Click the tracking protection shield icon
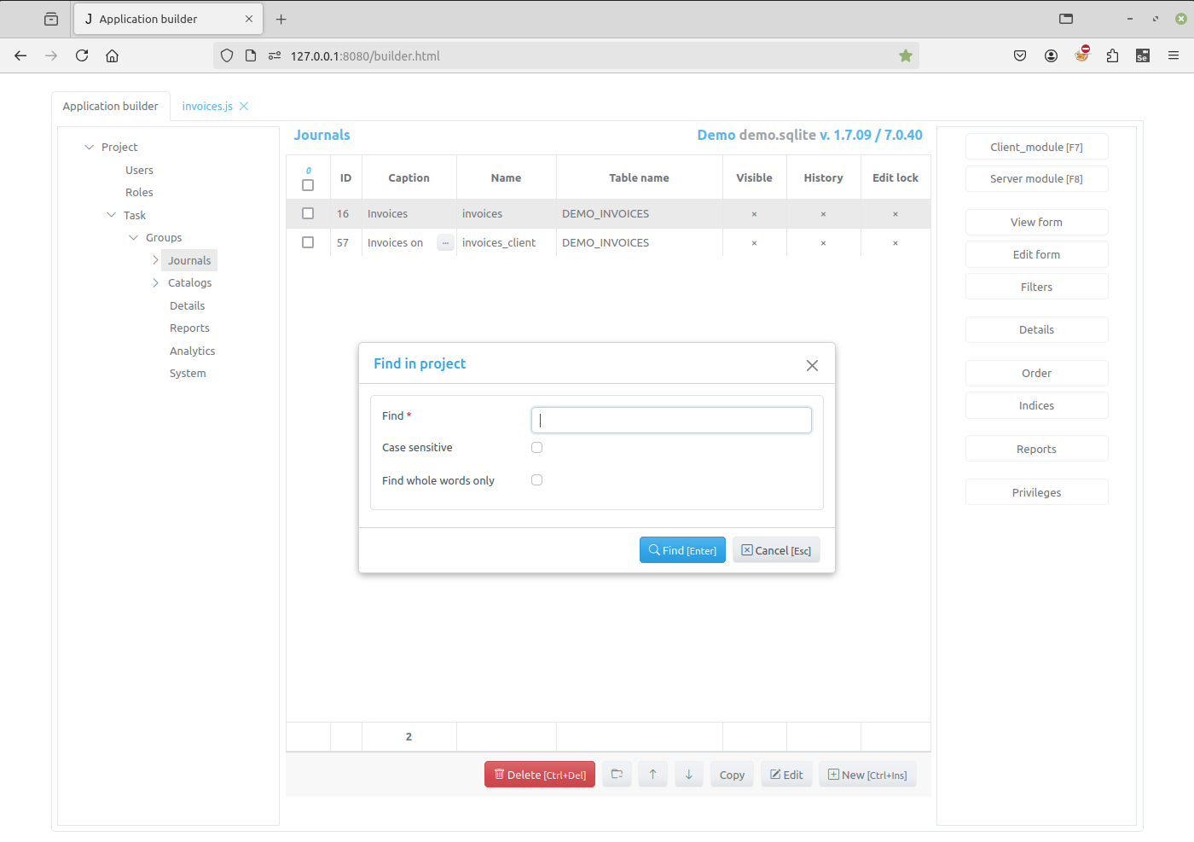Image resolution: width=1194 pixels, height=842 pixels. click(227, 55)
